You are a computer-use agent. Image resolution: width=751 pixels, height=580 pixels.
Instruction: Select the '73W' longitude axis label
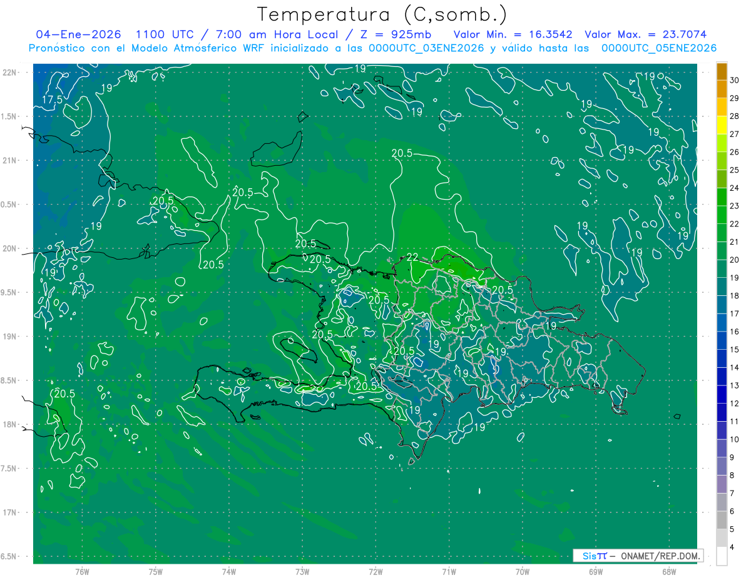[x=302, y=571]
